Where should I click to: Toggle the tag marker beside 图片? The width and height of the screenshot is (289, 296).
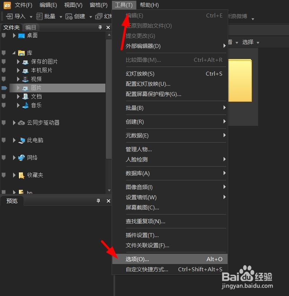tap(4, 88)
